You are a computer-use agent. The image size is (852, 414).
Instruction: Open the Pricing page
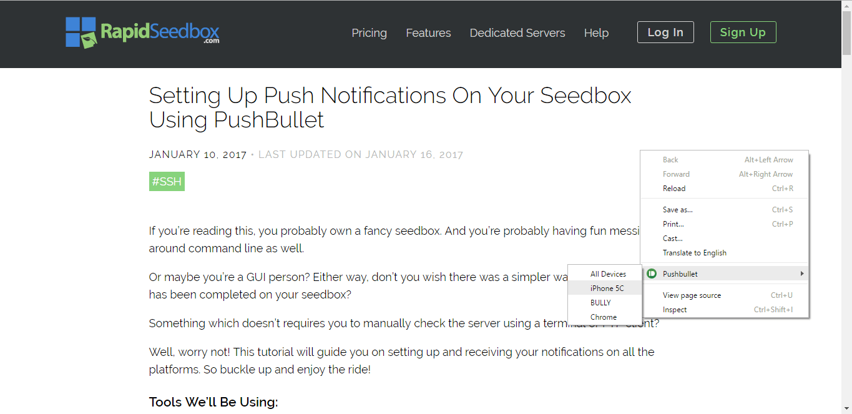[369, 33]
